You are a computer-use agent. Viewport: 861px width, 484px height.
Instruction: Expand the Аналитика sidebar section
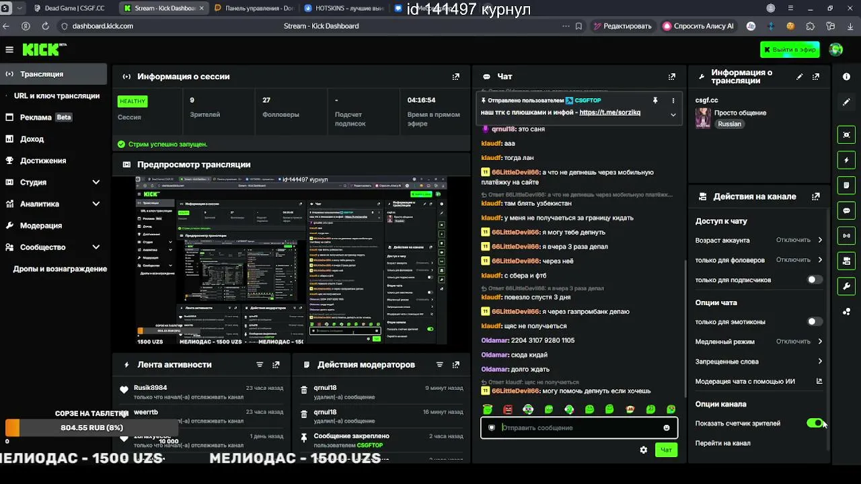[x=96, y=204]
